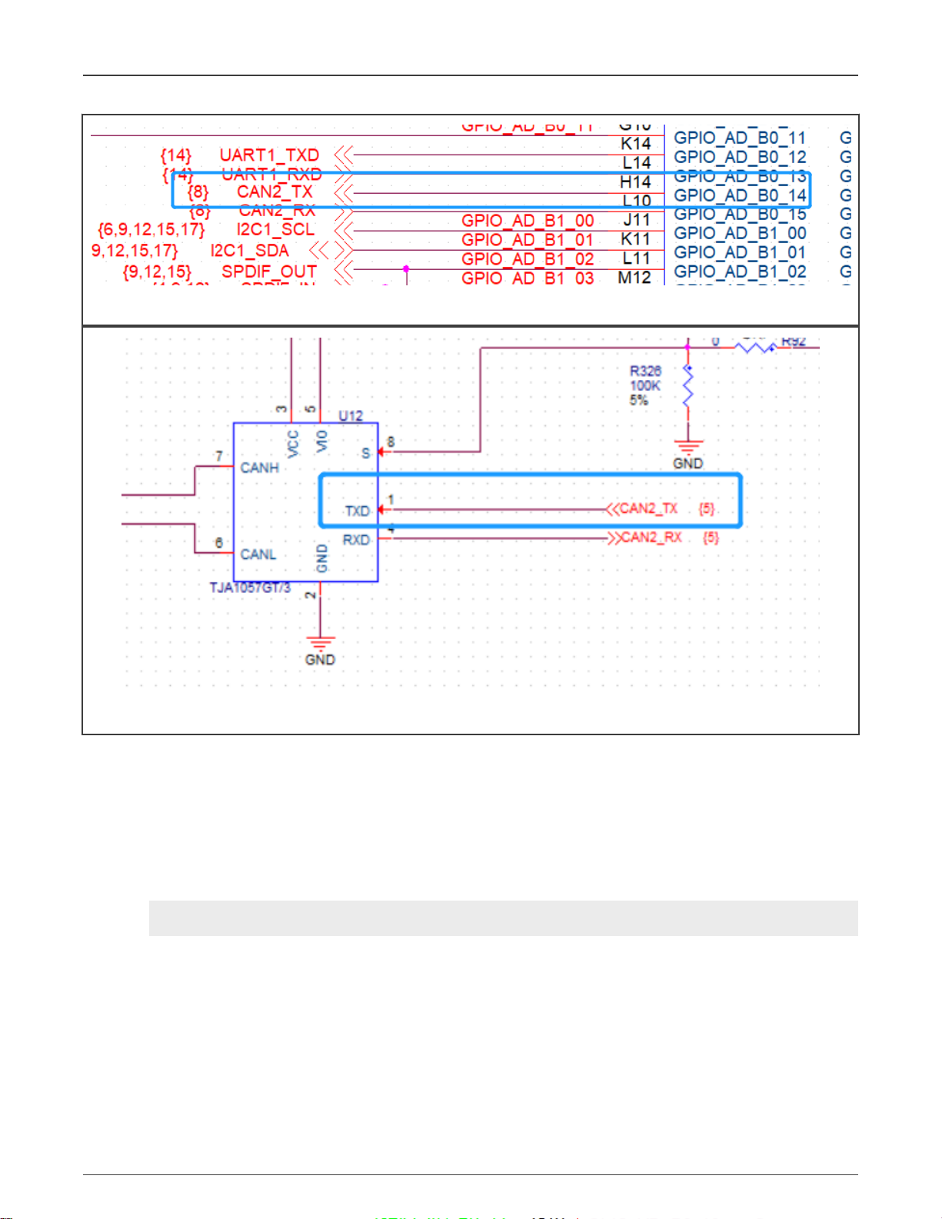Click the RXD pin label on U12
Image resolution: width=942 pixels, height=1219 pixels.
click(x=356, y=541)
